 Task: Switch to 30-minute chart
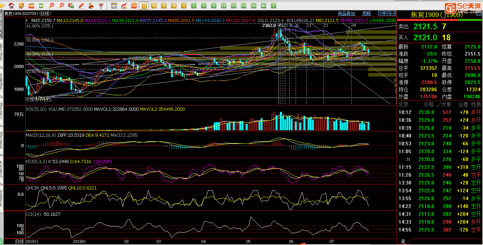coord(234,6)
